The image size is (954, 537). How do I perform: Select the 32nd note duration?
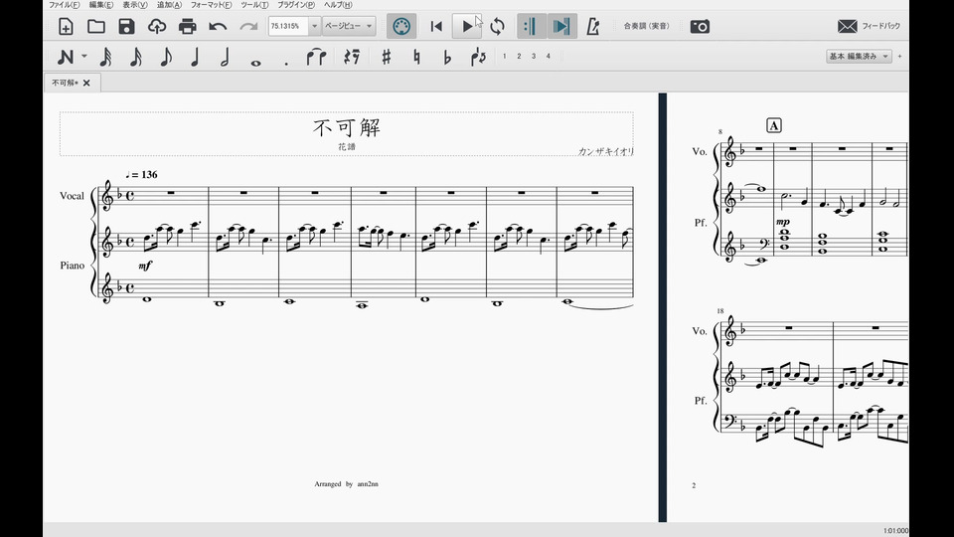(106, 57)
